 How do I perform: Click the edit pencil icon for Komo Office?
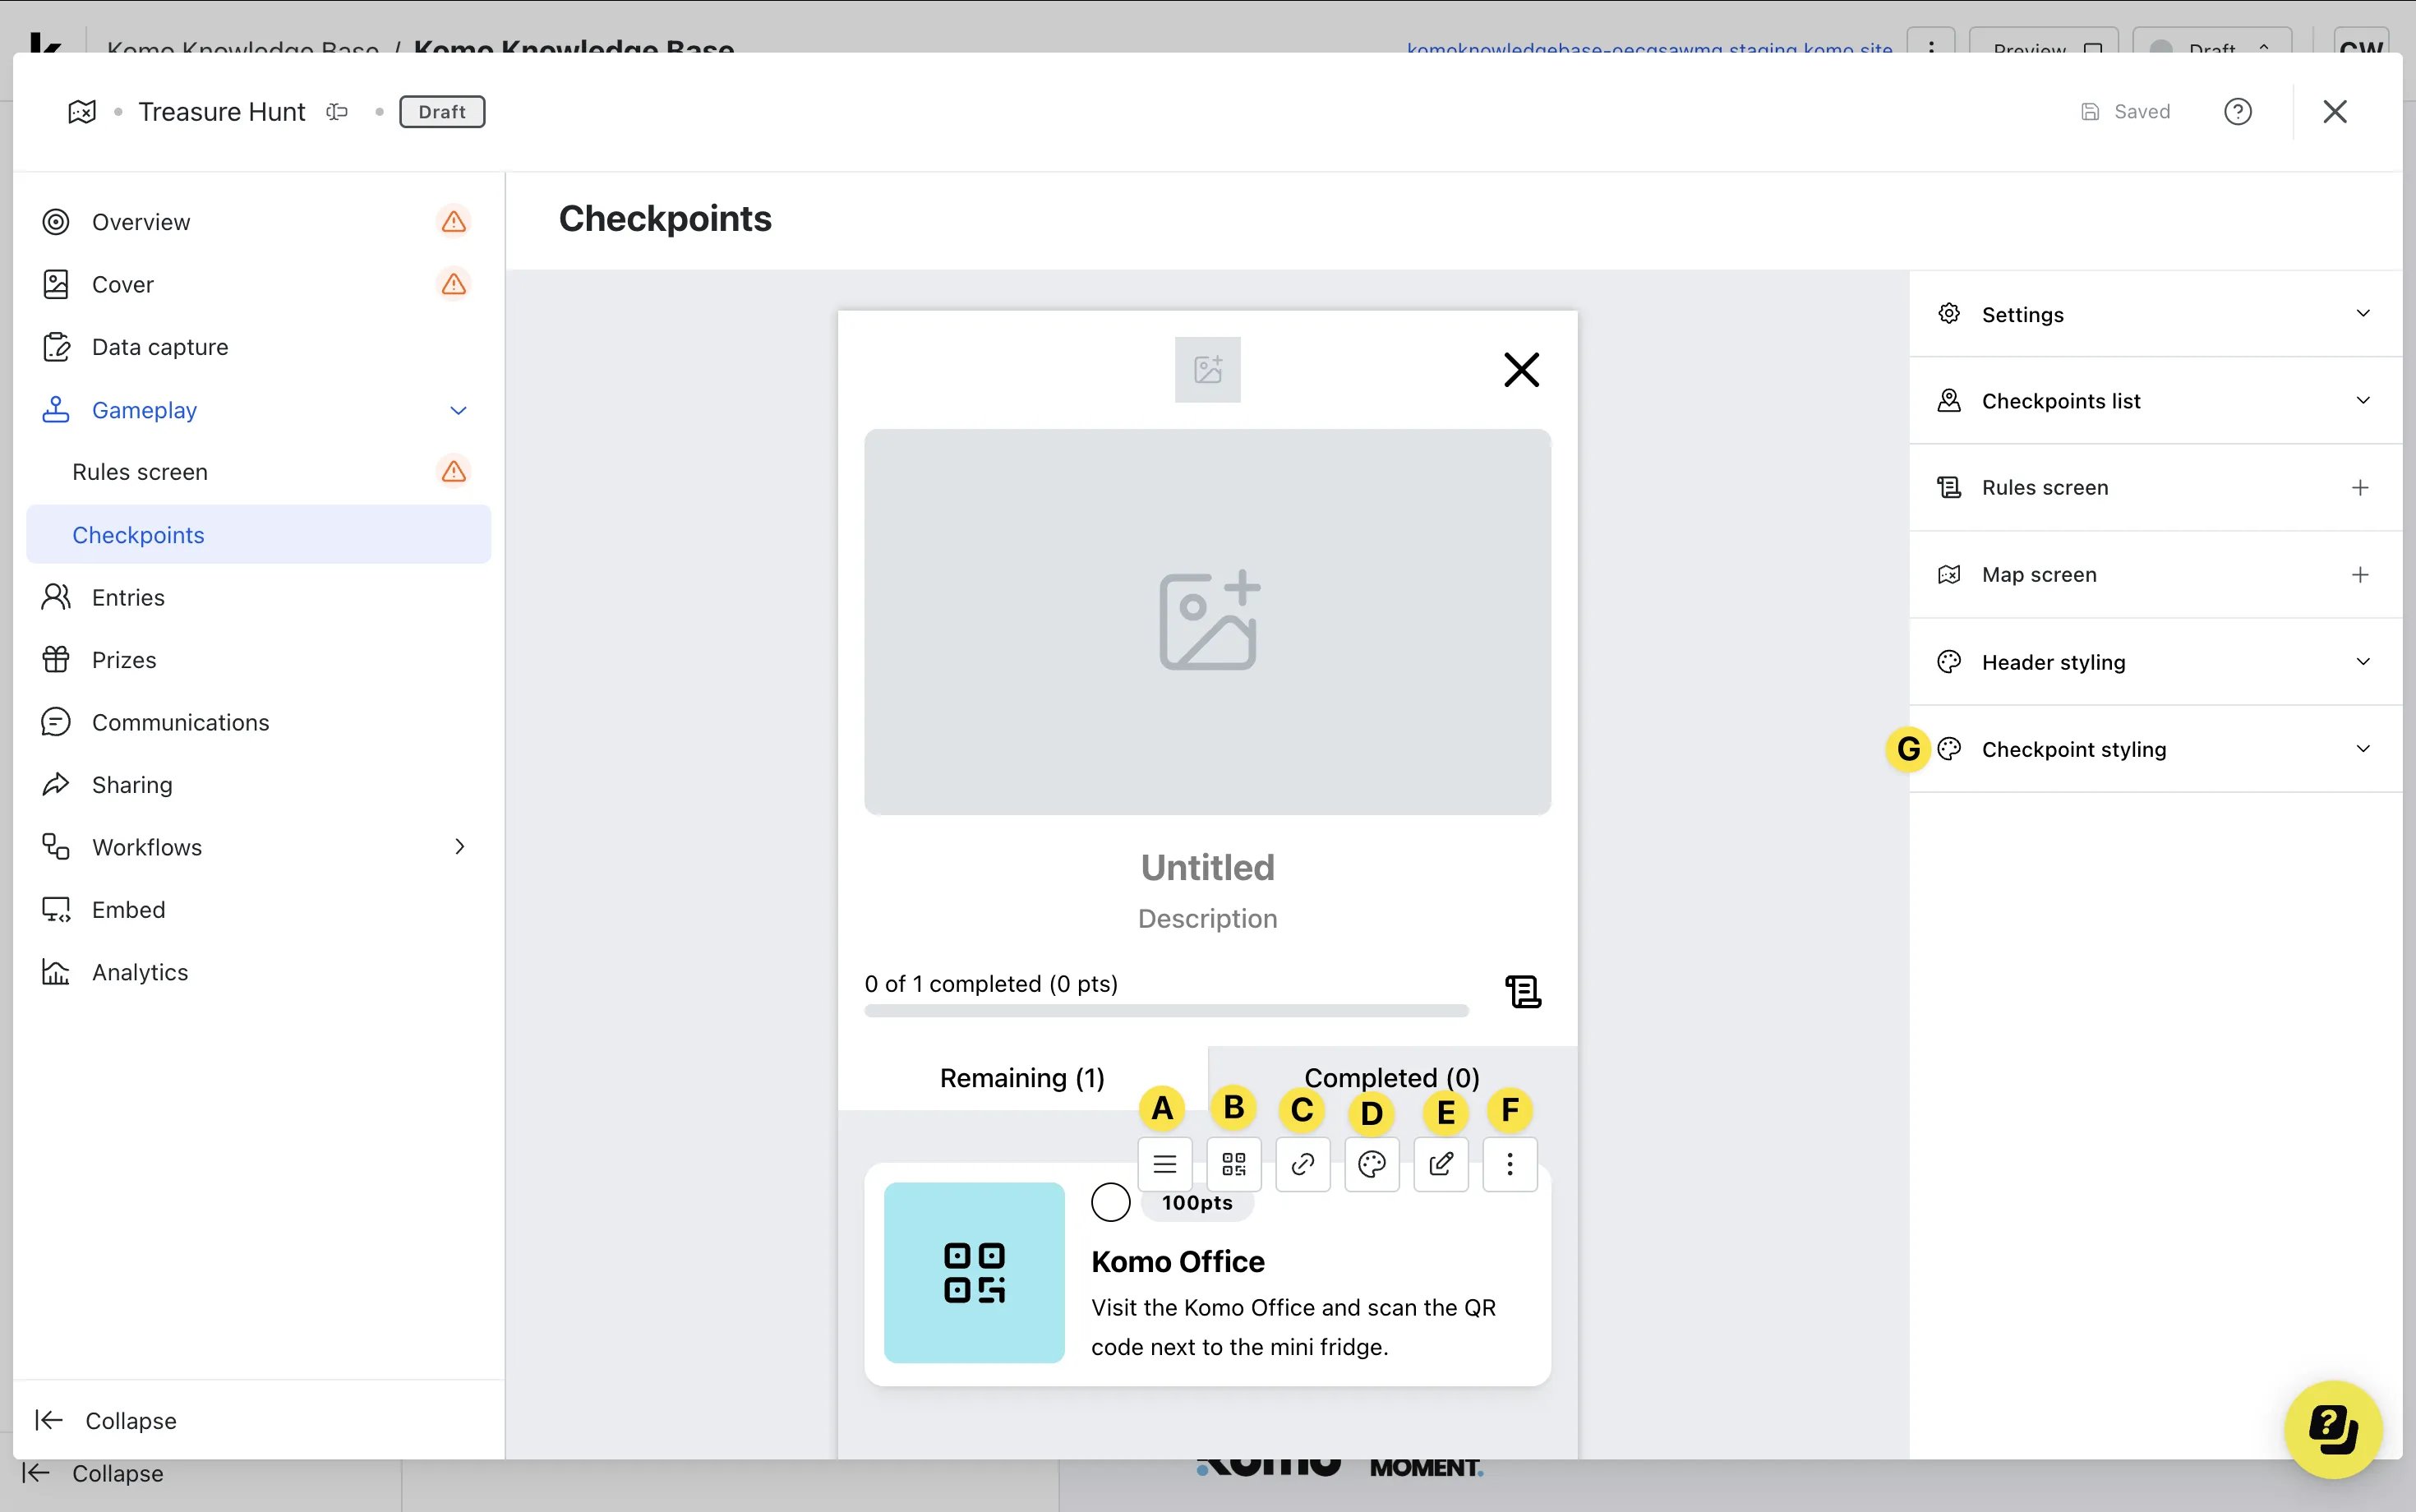click(1441, 1164)
